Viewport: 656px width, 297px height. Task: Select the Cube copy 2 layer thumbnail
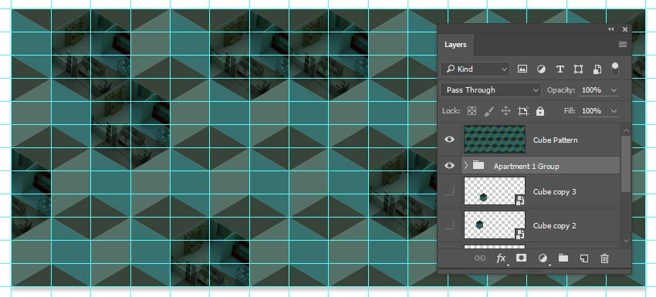point(495,224)
